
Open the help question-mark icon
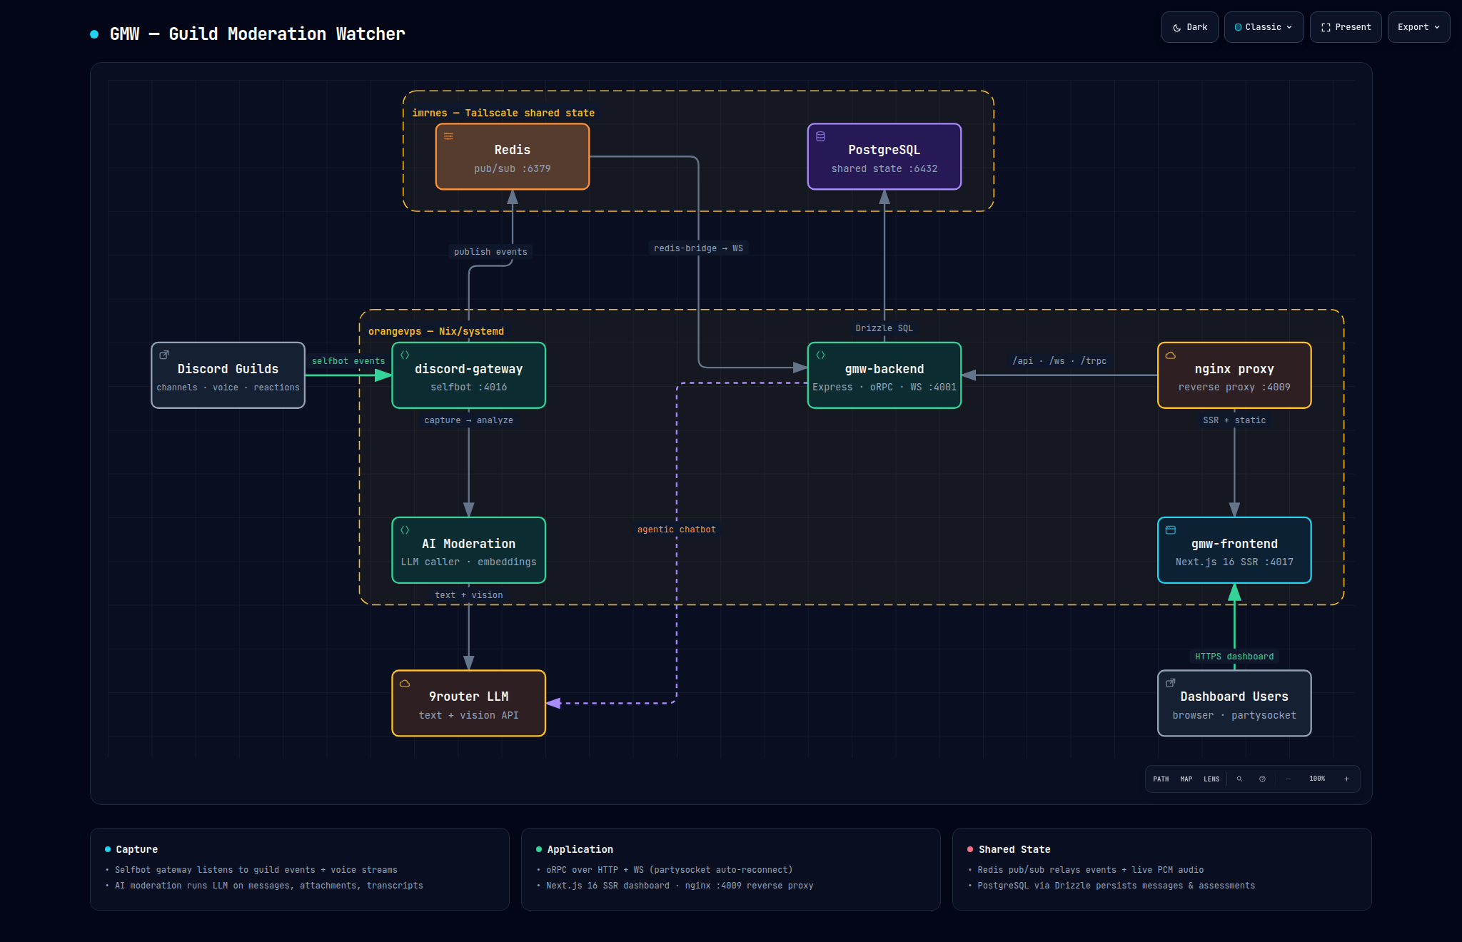click(x=1262, y=779)
